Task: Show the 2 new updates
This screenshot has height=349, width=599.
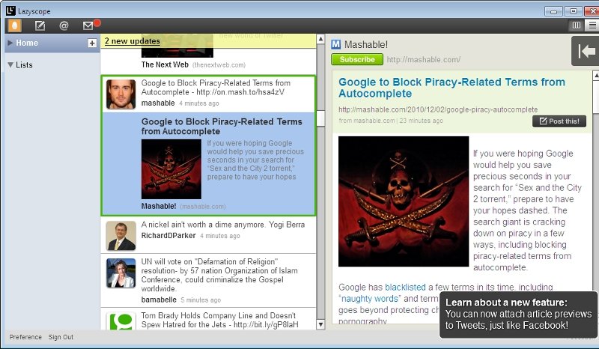Action: [x=133, y=41]
